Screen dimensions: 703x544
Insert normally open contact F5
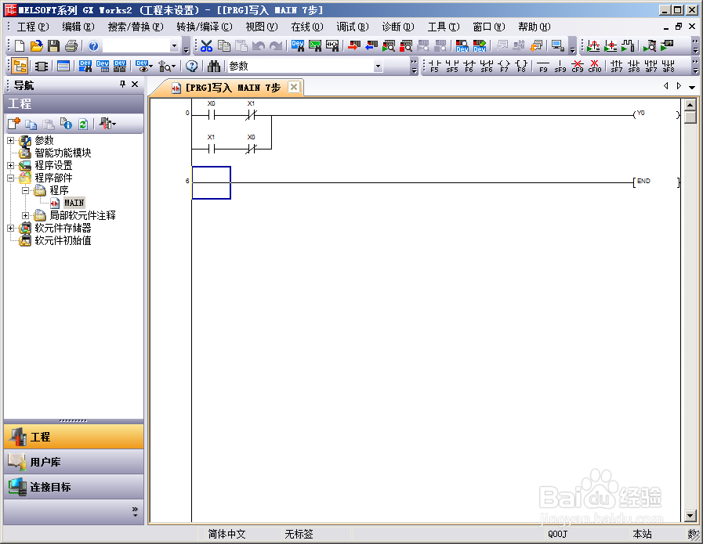(434, 67)
